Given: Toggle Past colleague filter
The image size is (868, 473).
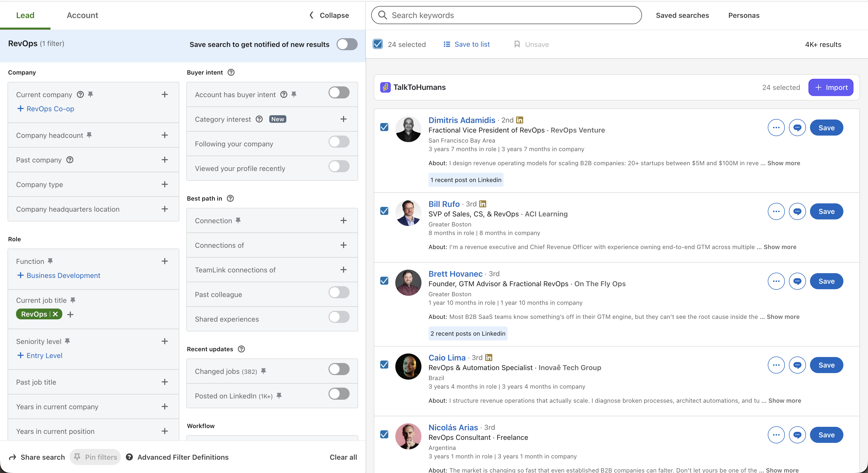Looking at the screenshot, I should pyautogui.click(x=339, y=292).
